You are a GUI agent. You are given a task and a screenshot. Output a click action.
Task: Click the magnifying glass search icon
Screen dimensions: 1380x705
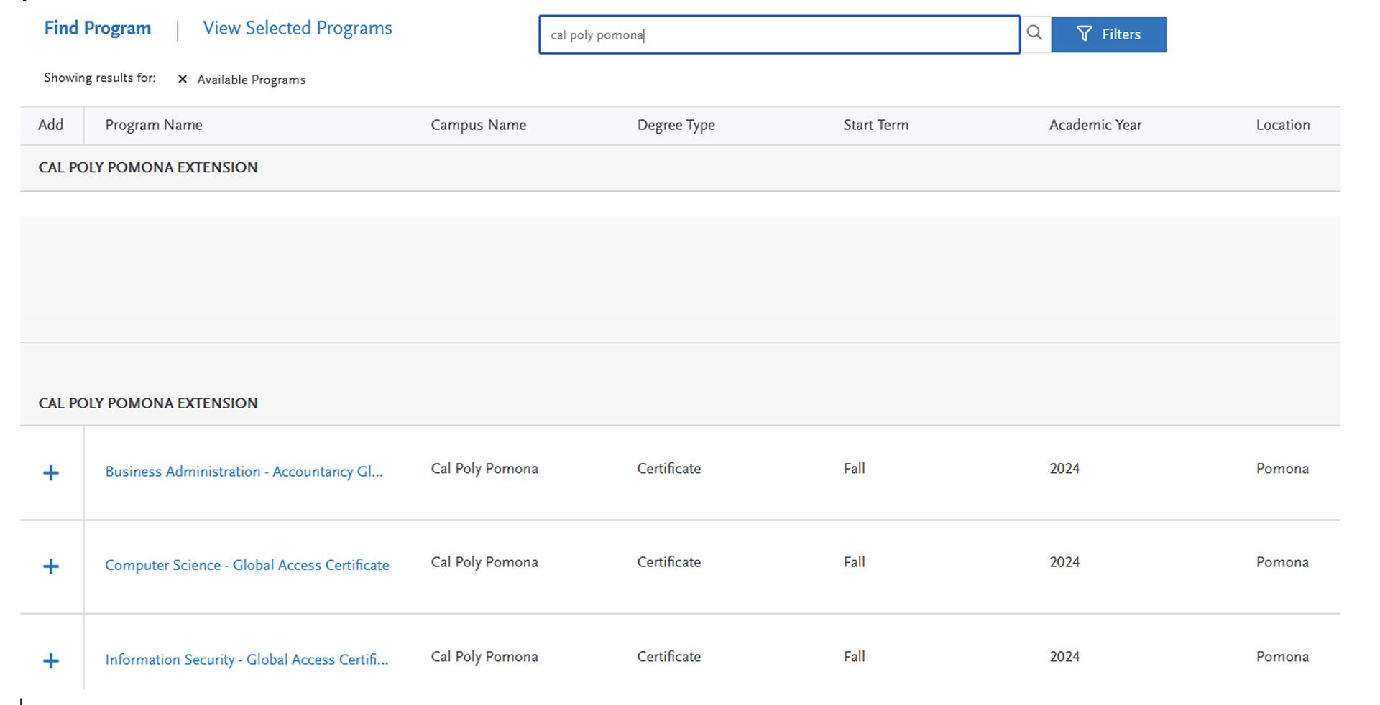1034,33
